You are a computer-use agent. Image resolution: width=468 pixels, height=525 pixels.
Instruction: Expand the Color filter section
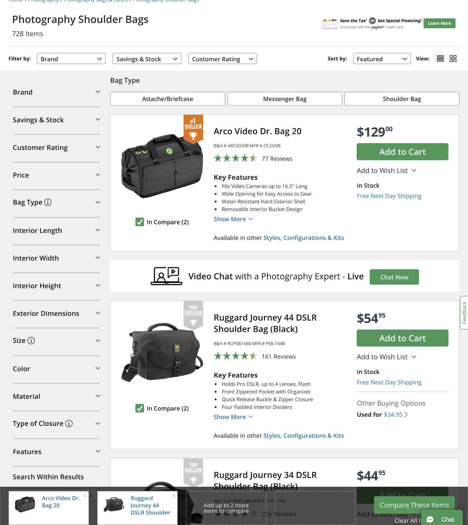pos(56,369)
